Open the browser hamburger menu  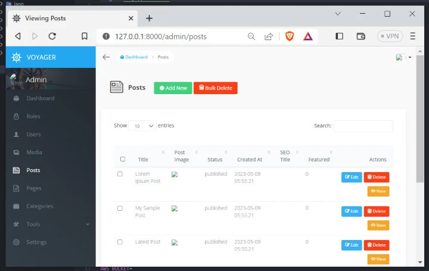coord(412,36)
